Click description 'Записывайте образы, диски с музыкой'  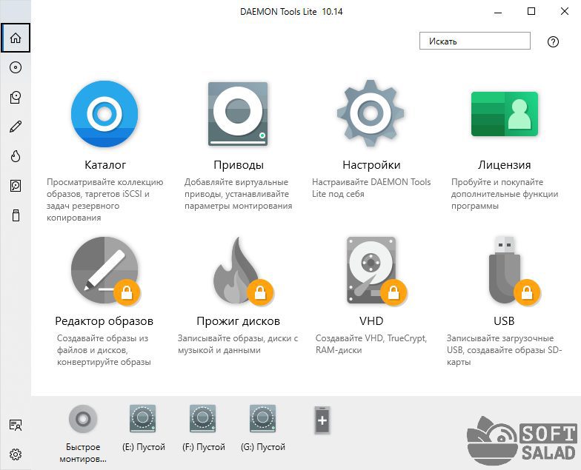(x=238, y=343)
